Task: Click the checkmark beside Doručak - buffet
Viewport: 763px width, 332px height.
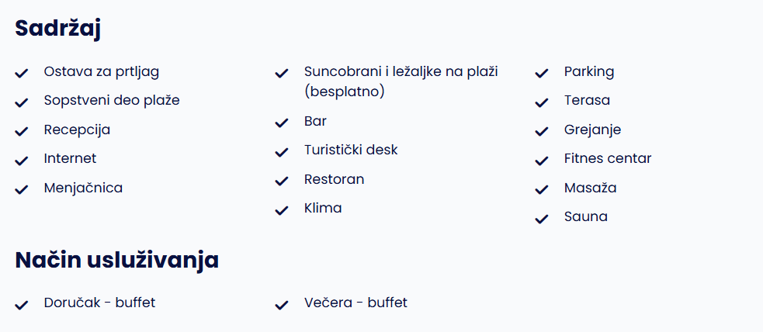Action: pos(21,306)
